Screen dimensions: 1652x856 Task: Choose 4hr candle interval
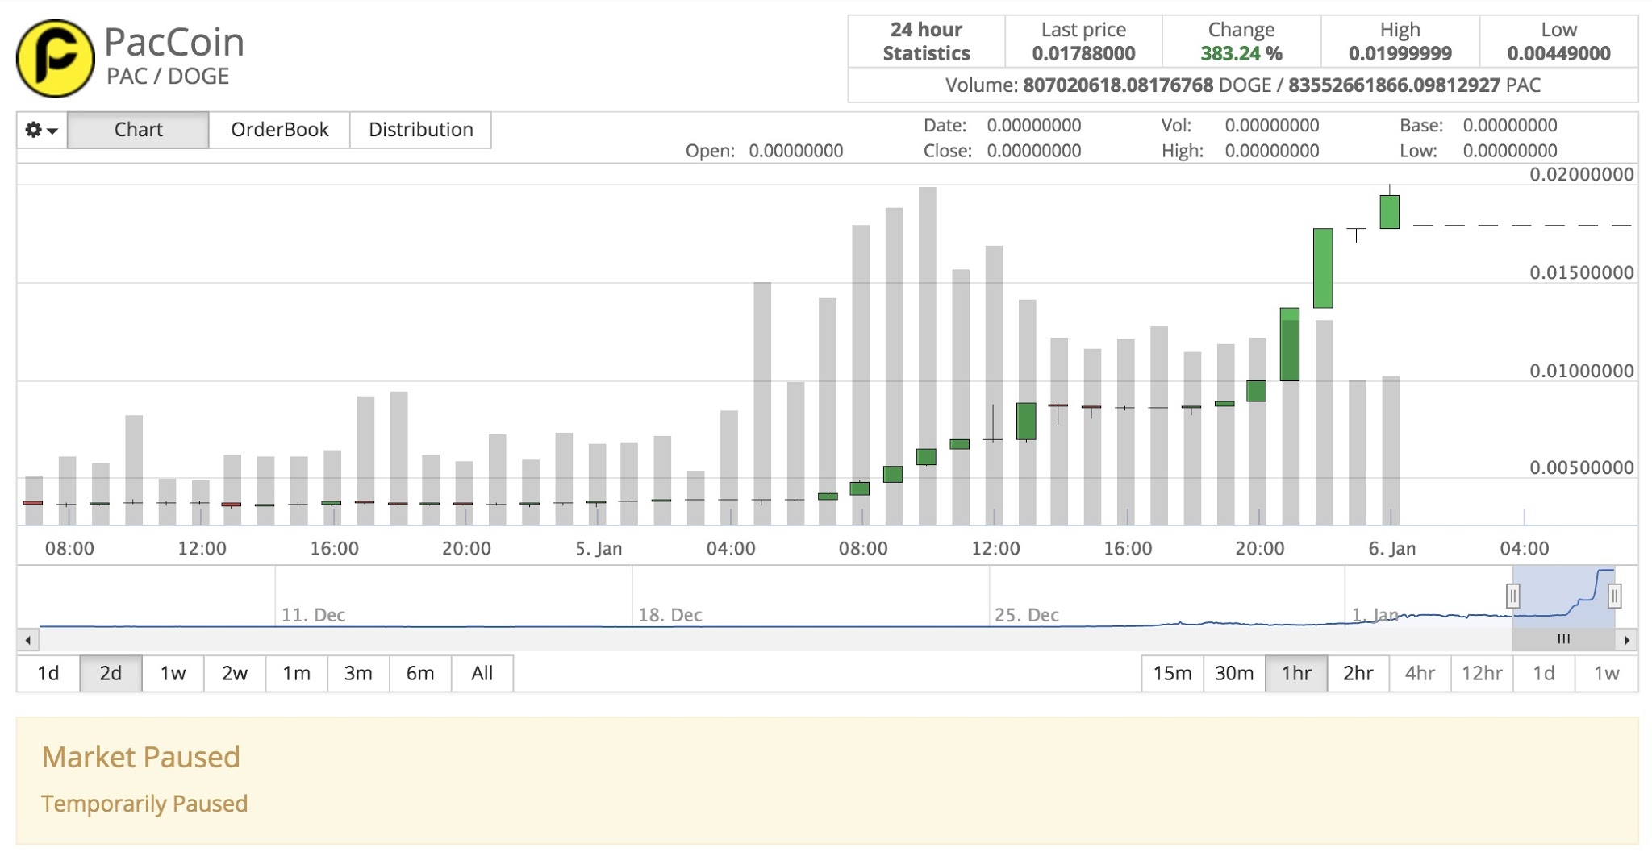pyautogui.click(x=1420, y=673)
